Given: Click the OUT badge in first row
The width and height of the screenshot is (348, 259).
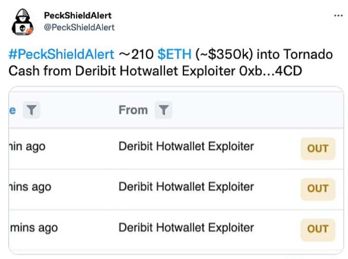Looking at the screenshot, I should tap(318, 148).
